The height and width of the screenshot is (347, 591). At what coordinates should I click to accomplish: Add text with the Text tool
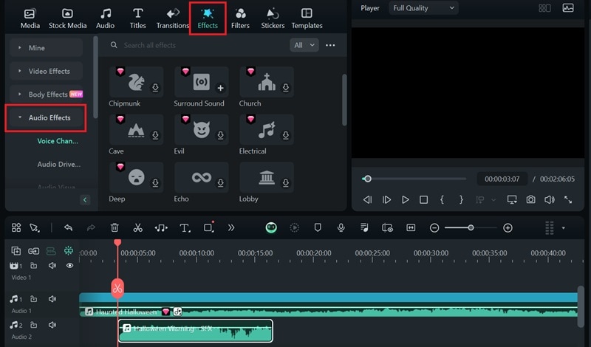click(x=185, y=227)
